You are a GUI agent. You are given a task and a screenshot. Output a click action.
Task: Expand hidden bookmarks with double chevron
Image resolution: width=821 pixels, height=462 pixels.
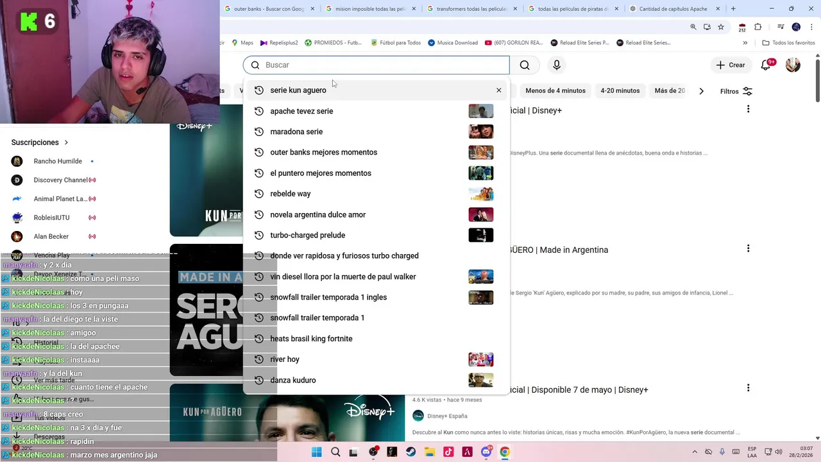(x=745, y=43)
